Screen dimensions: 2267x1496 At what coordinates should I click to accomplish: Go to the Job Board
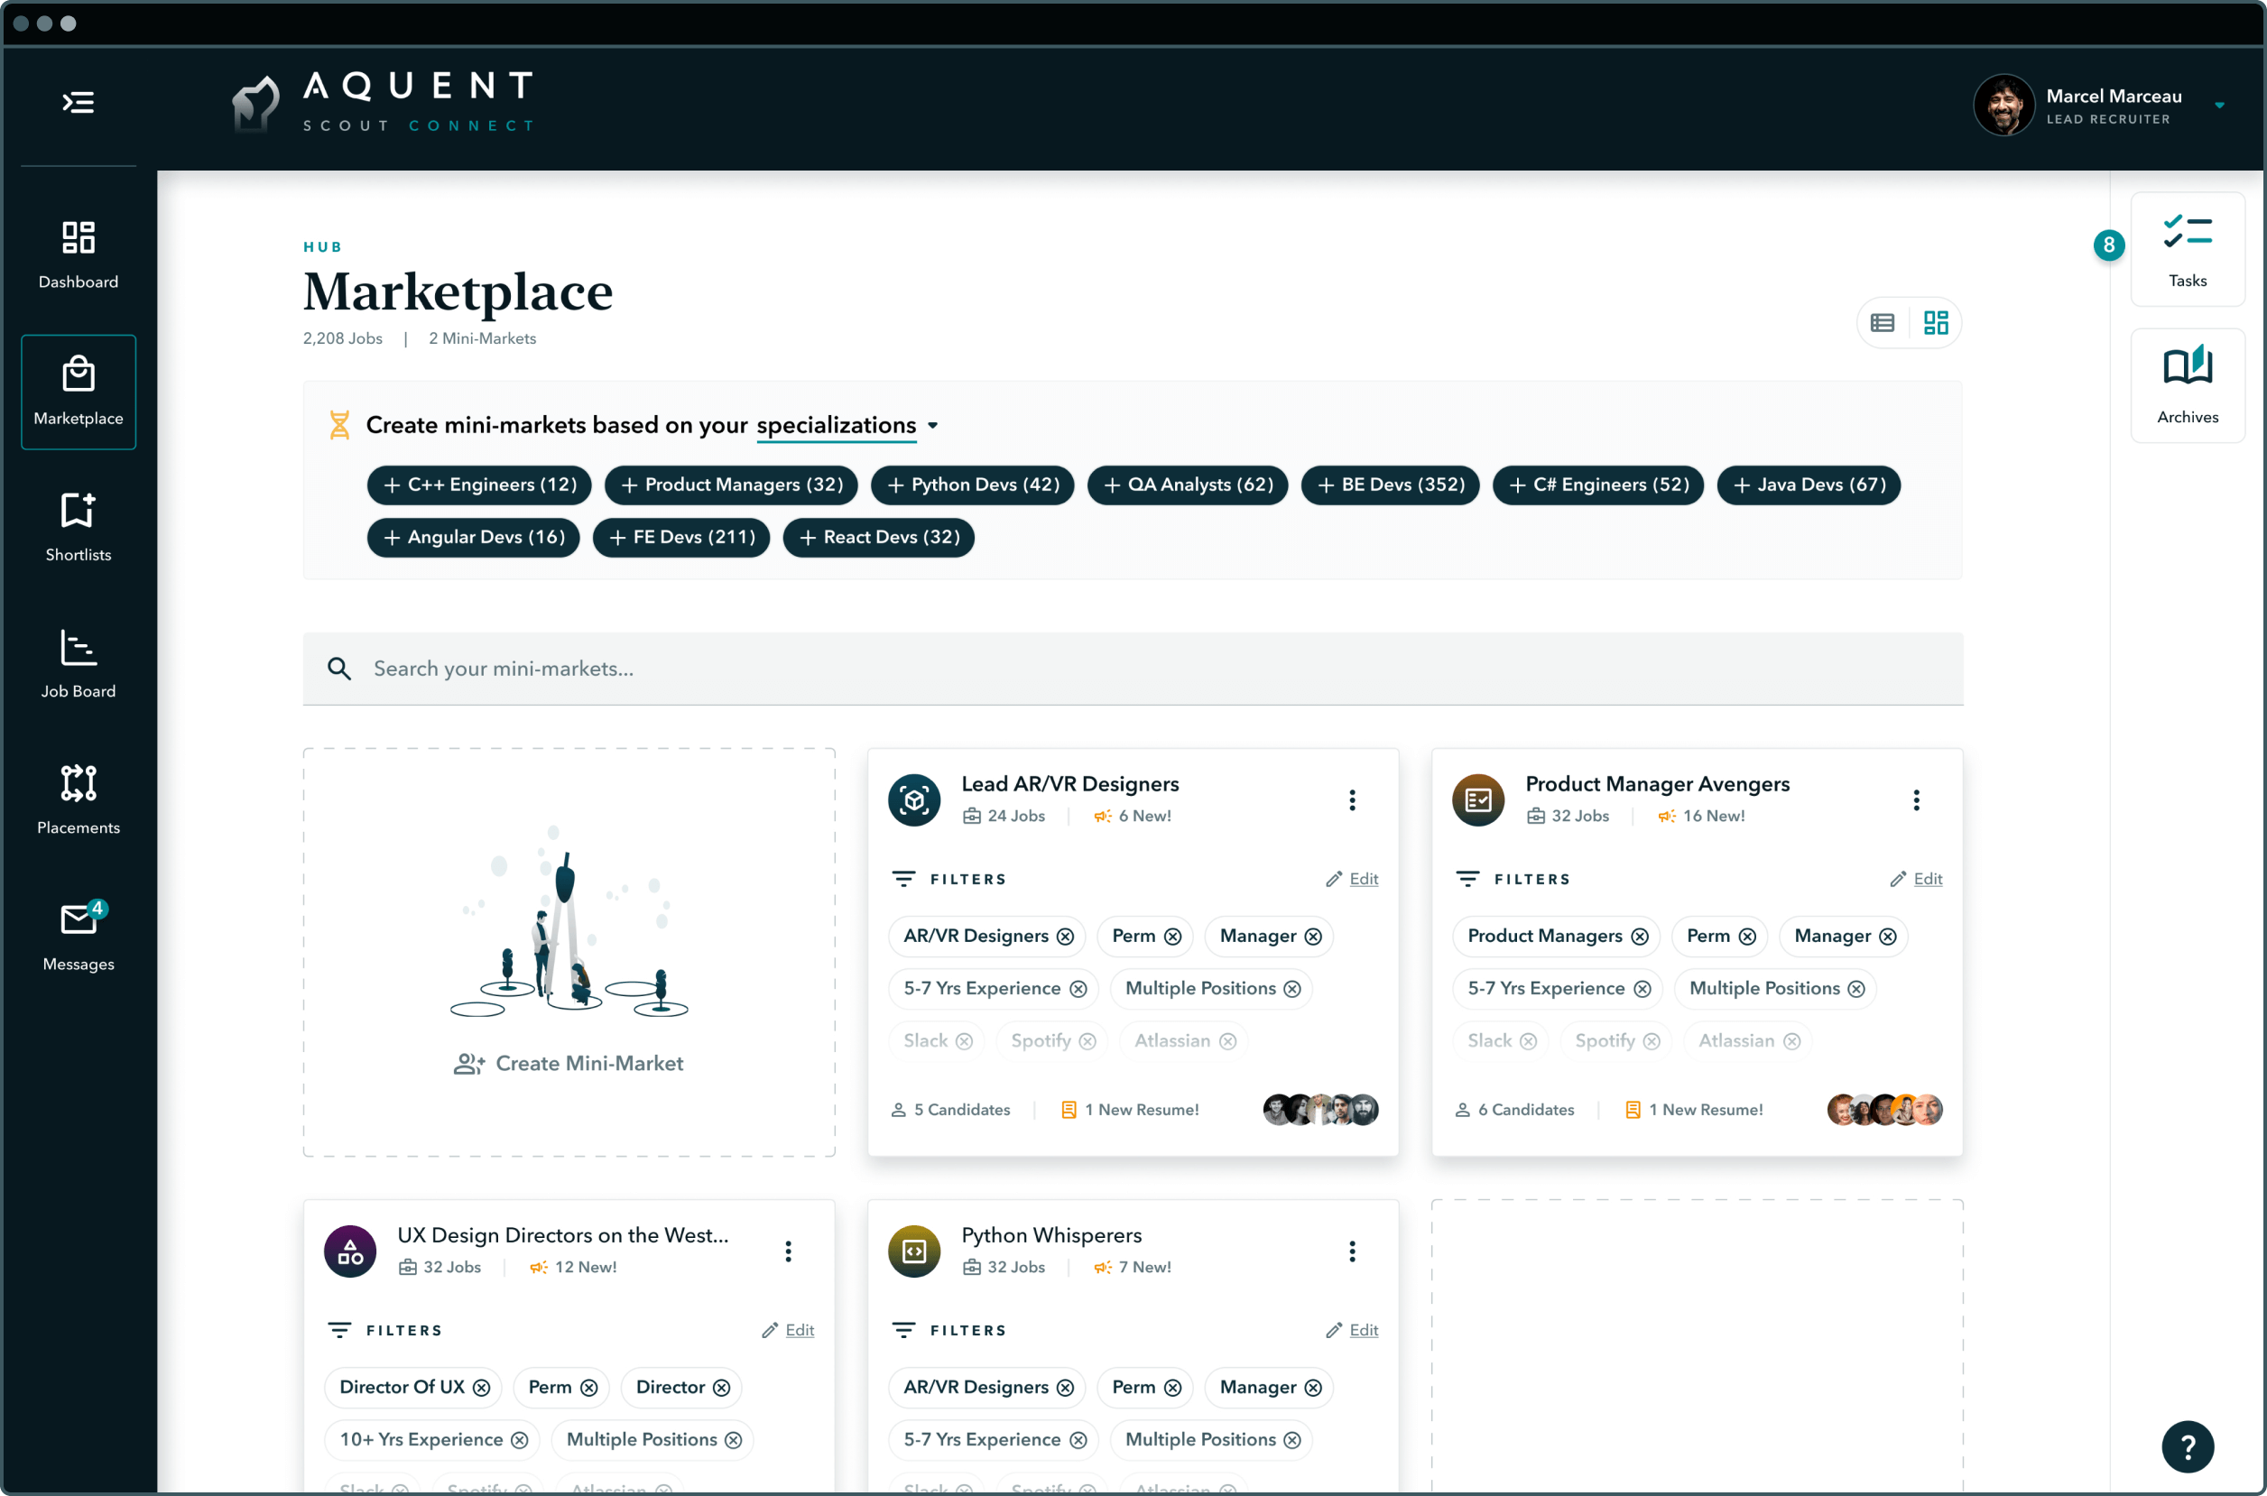tap(79, 664)
